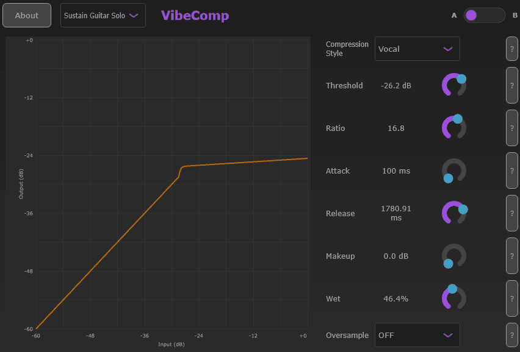Expand the Oversample dropdown set to OFF
The width and height of the screenshot is (520, 352).
(x=417, y=334)
